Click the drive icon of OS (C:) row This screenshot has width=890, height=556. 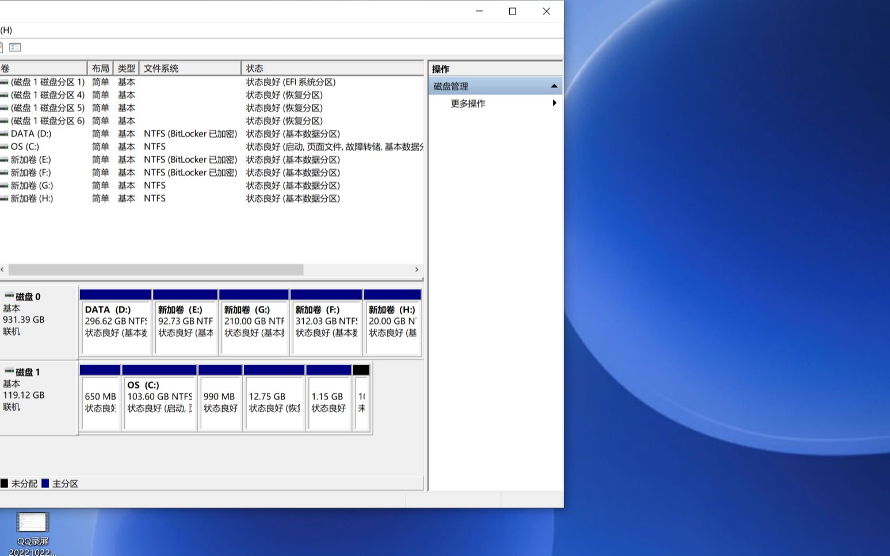[x=5, y=147]
